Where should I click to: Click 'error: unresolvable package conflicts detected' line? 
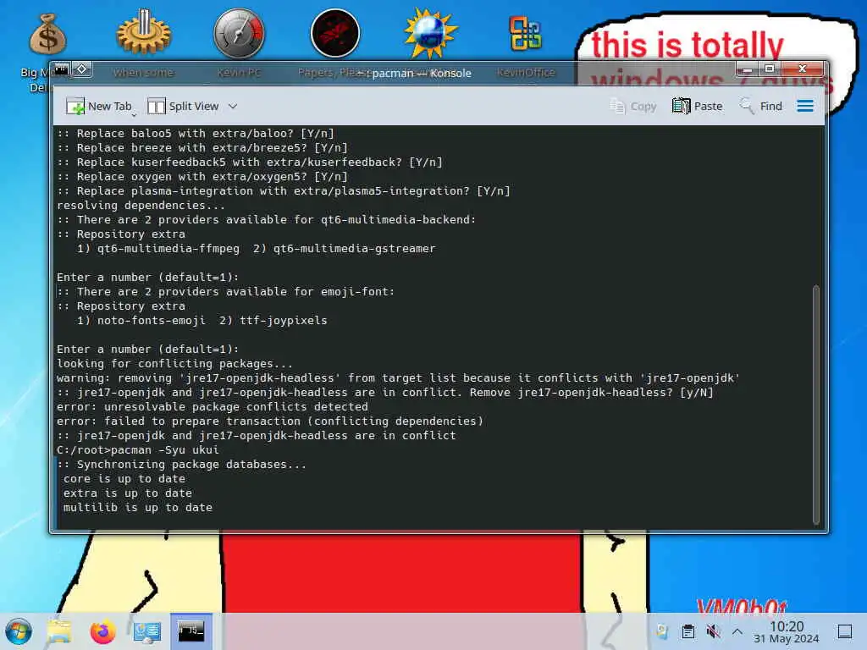click(x=213, y=407)
